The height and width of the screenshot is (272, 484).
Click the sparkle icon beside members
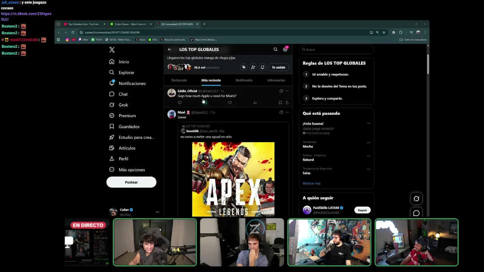[244, 67]
